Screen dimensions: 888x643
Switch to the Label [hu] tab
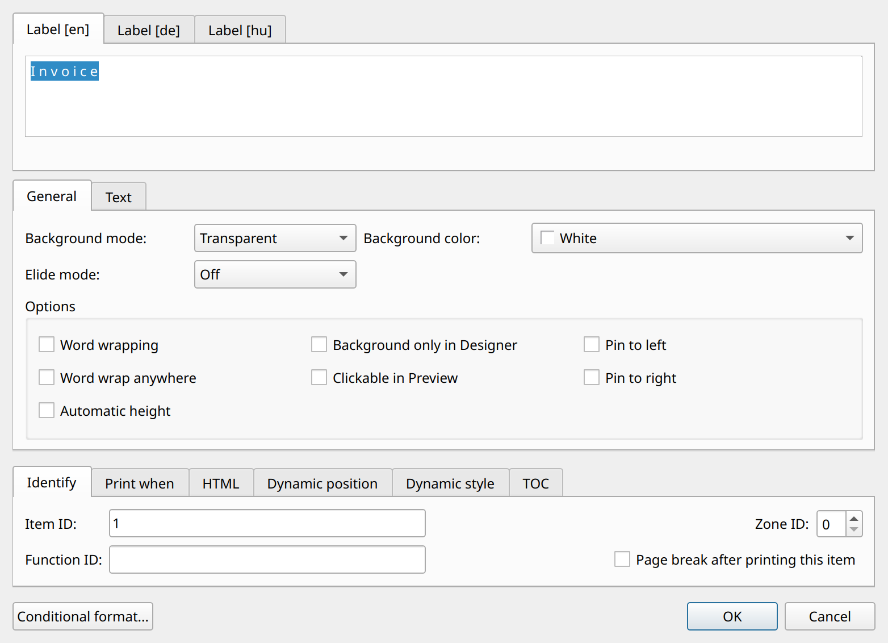point(240,30)
